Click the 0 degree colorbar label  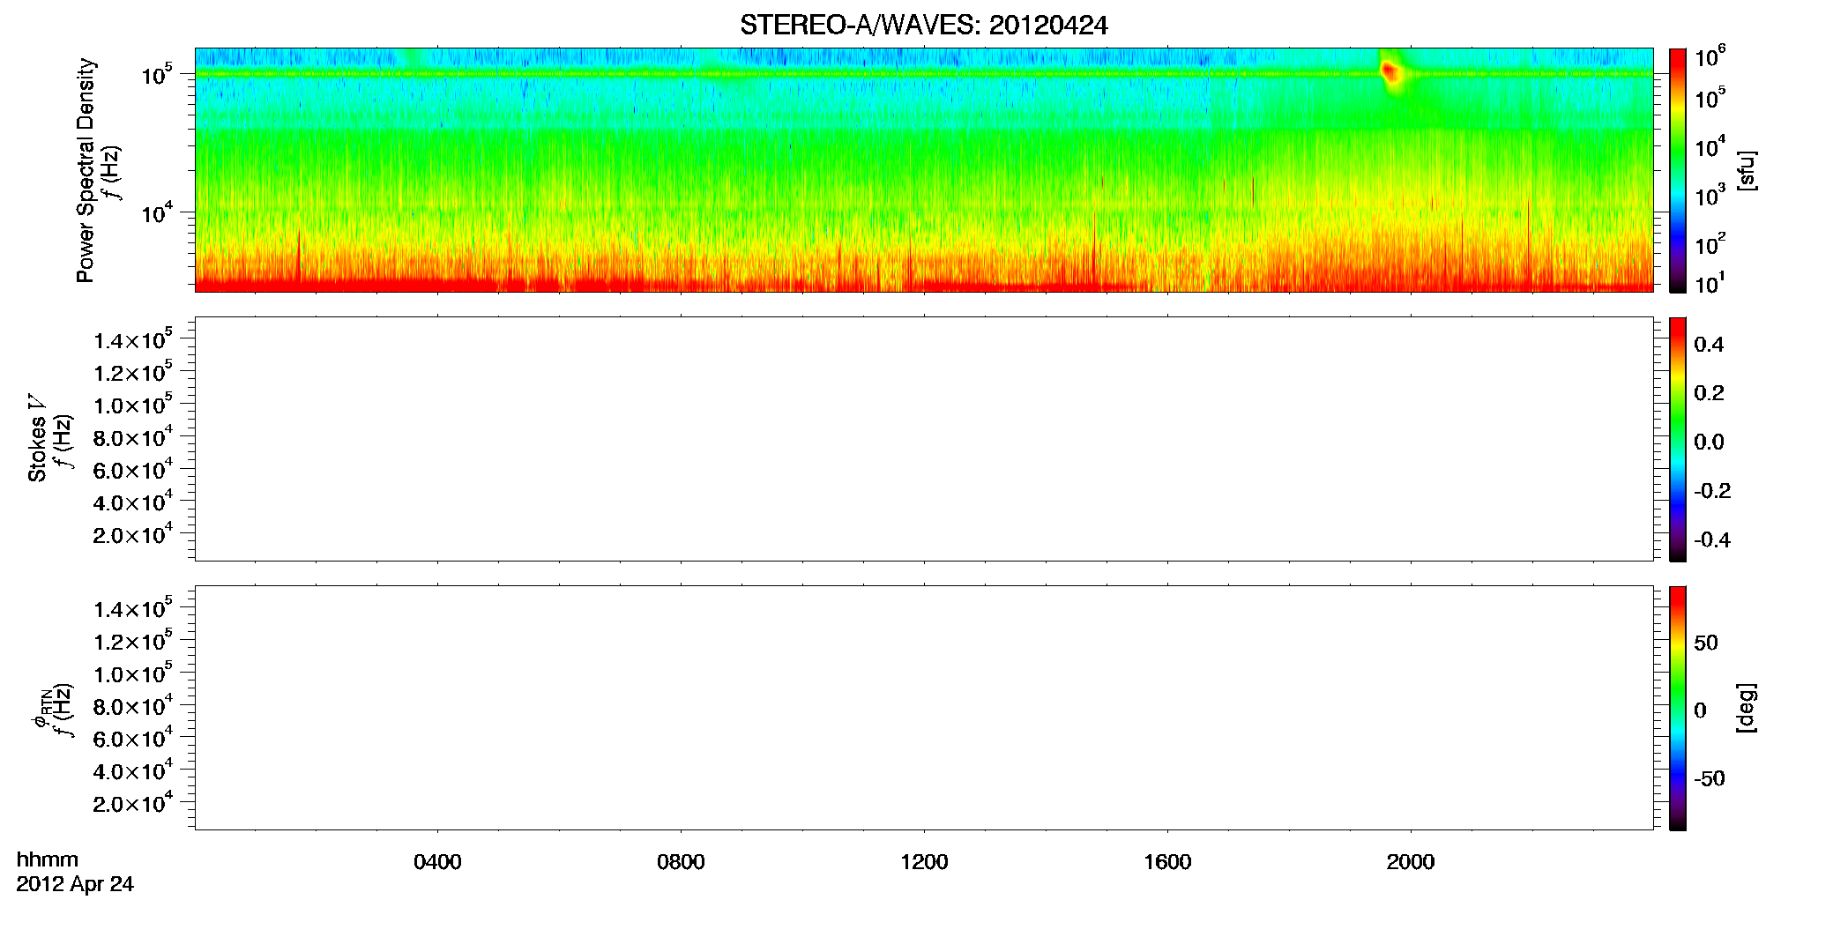(x=1701, y=710)
